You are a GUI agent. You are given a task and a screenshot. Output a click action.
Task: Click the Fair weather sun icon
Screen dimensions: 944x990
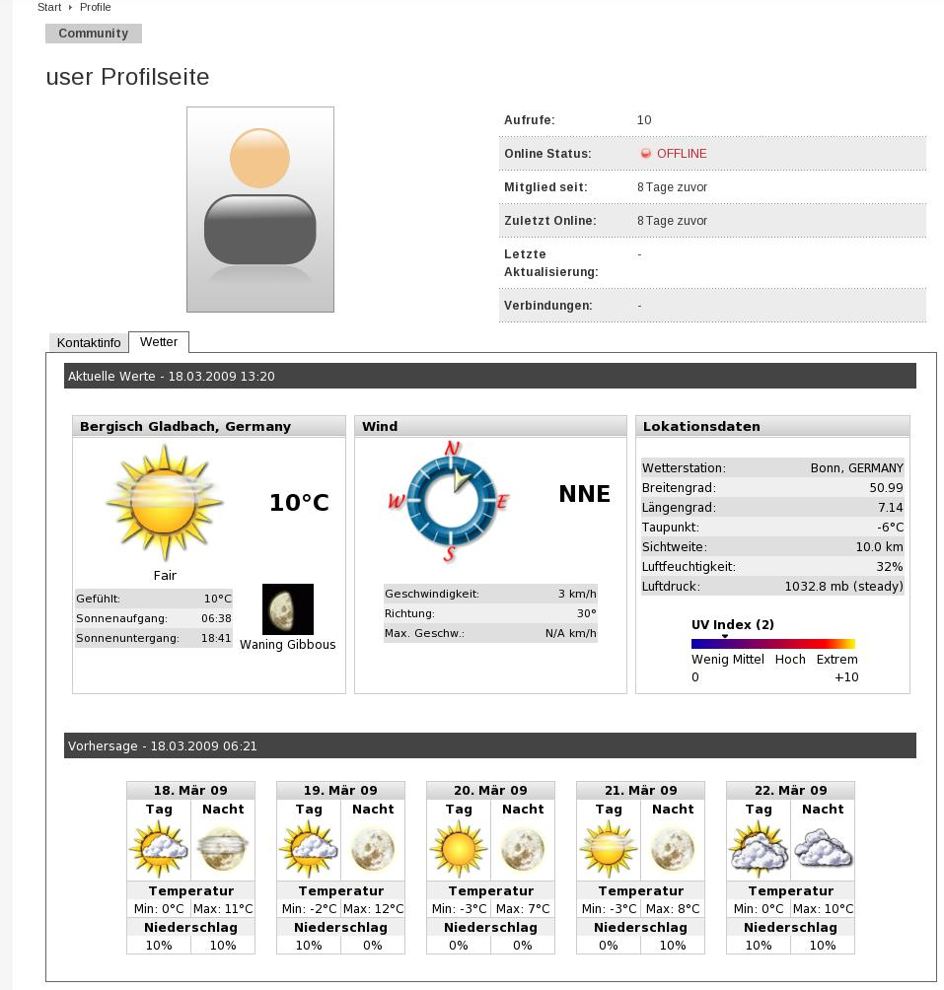click(164, 501)
